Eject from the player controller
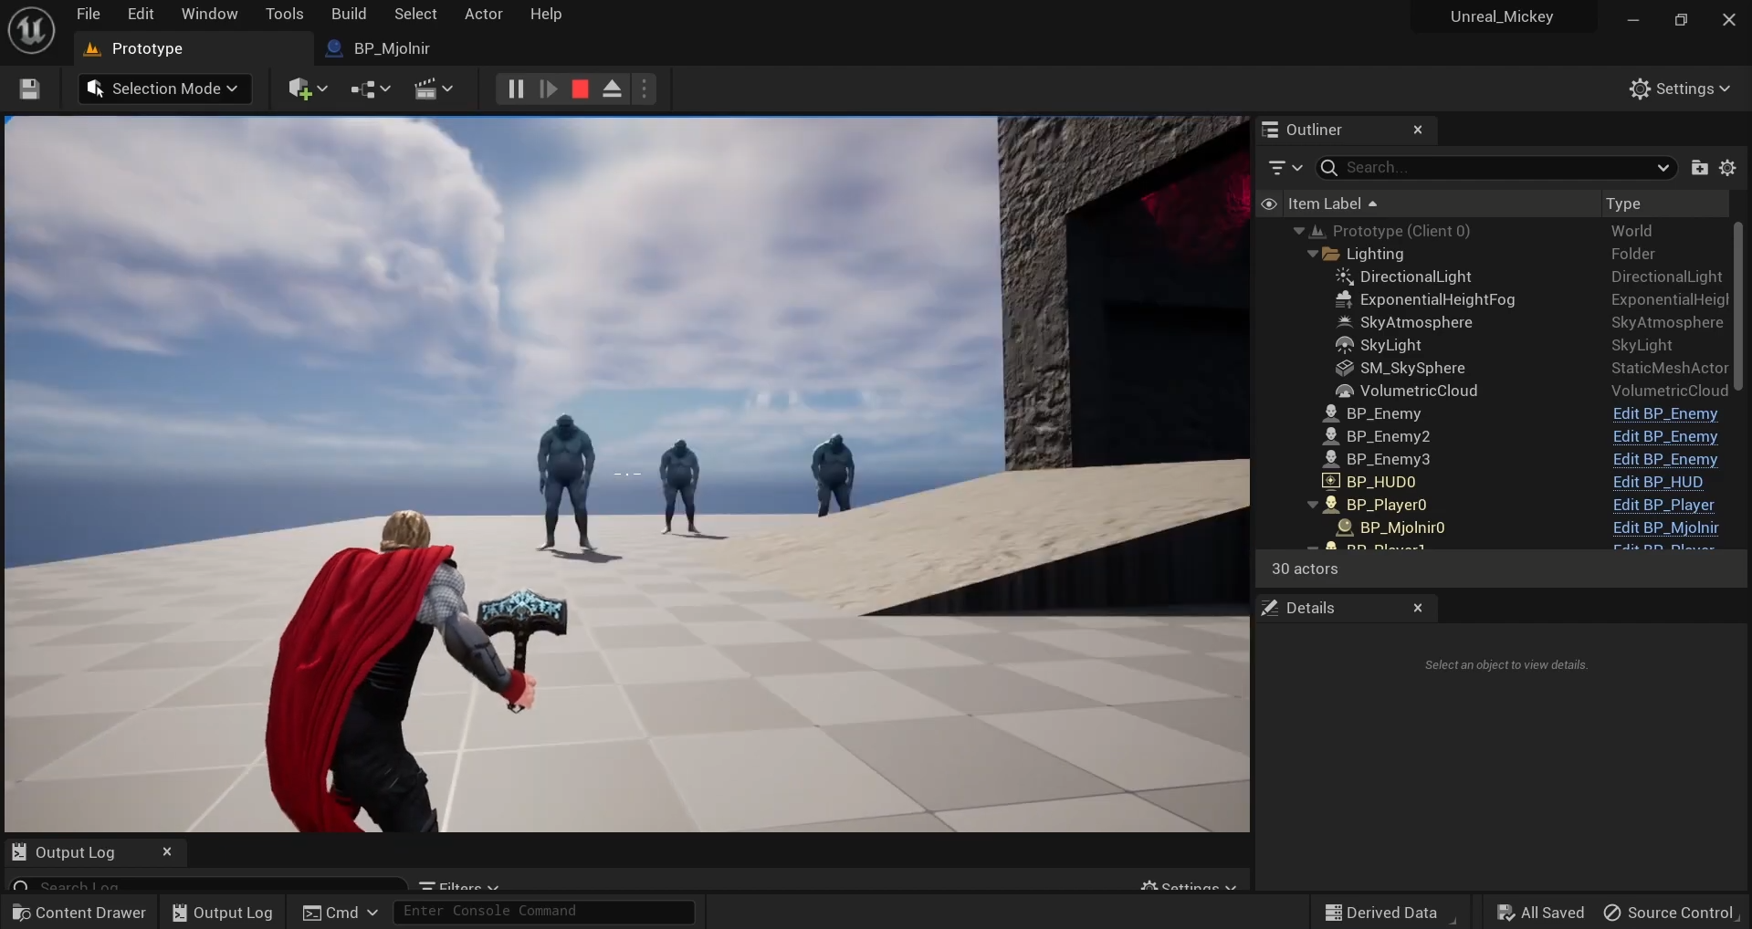The width and height of the screenshot is (1752, 929). point(612,89)
